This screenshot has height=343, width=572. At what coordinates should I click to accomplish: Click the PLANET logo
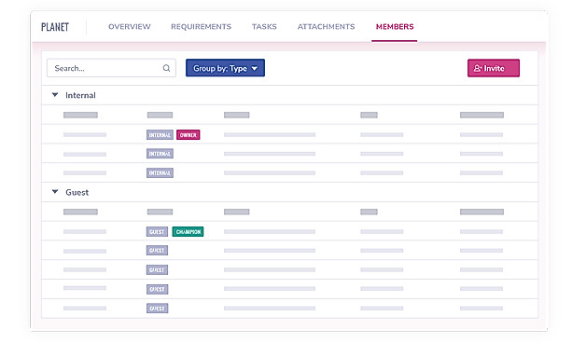click(x=55, y=27)
